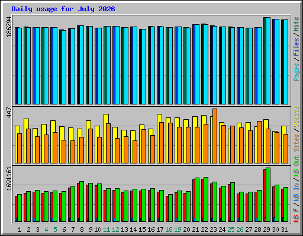Click the cyan pages bar for day 29
Viewport: 303px width, 236px height.
268,61
